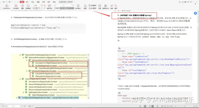The height and width of the screenshot is (108, 199).
Task: Click the undo arrow in quick access bar
Action: click(12, 2)
